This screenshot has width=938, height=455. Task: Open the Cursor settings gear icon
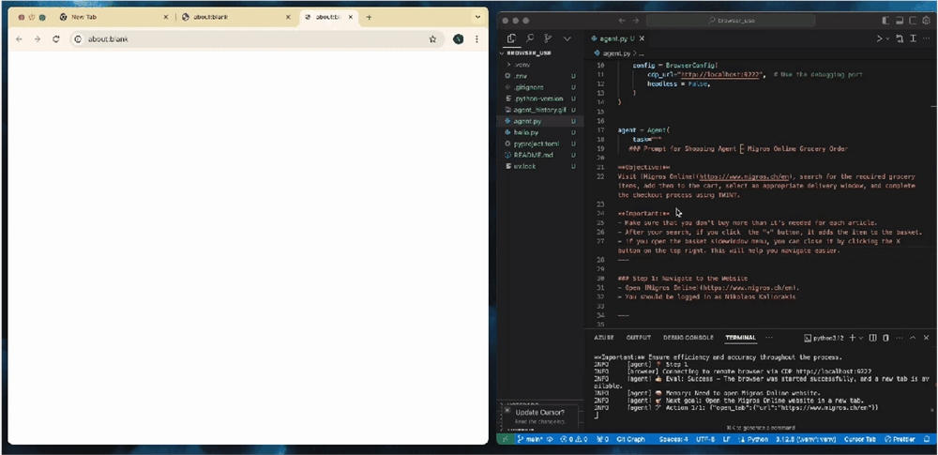click(927, 21)
